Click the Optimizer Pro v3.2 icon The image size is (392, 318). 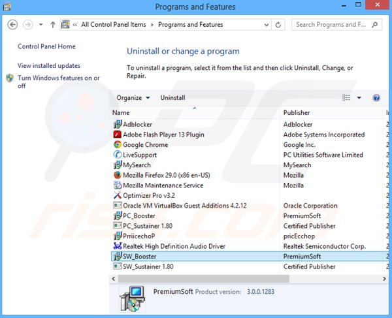pyautogui.click(x=118, y=195)
